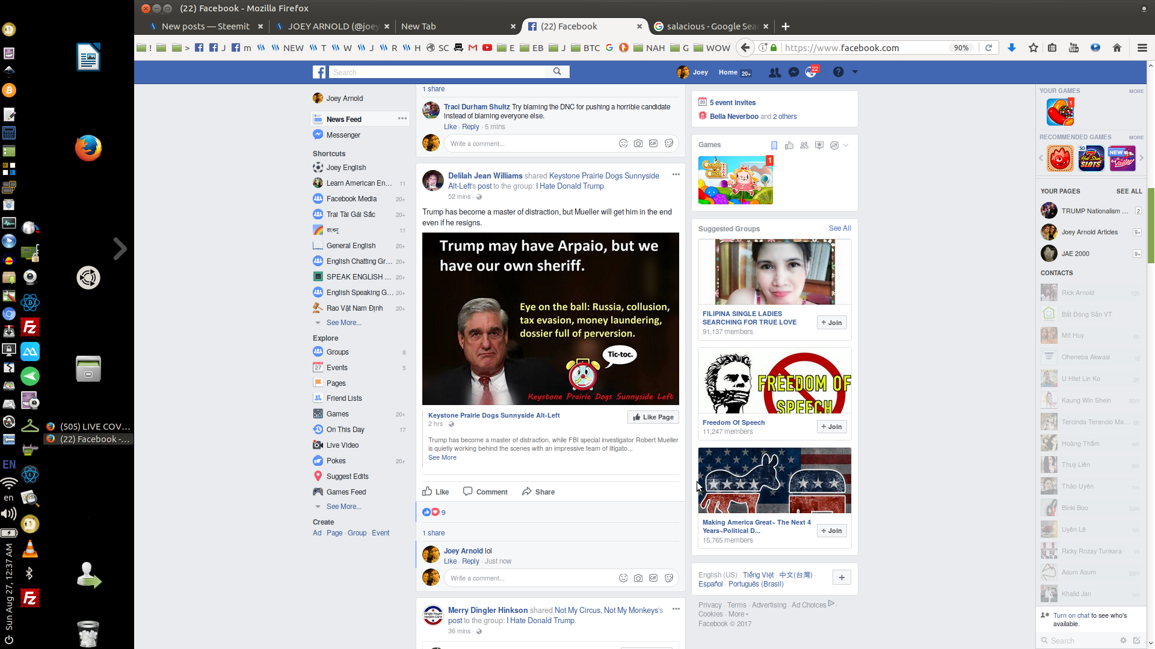Open the Firefox hamburger menu
This screenshot has height=649, width=1155.
1142,47
